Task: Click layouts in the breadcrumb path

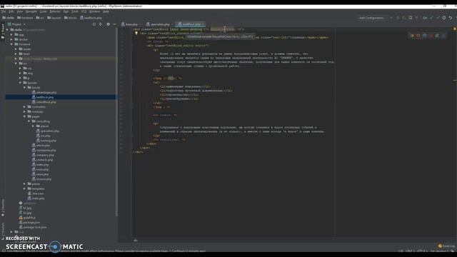Action: coord(54,18)
